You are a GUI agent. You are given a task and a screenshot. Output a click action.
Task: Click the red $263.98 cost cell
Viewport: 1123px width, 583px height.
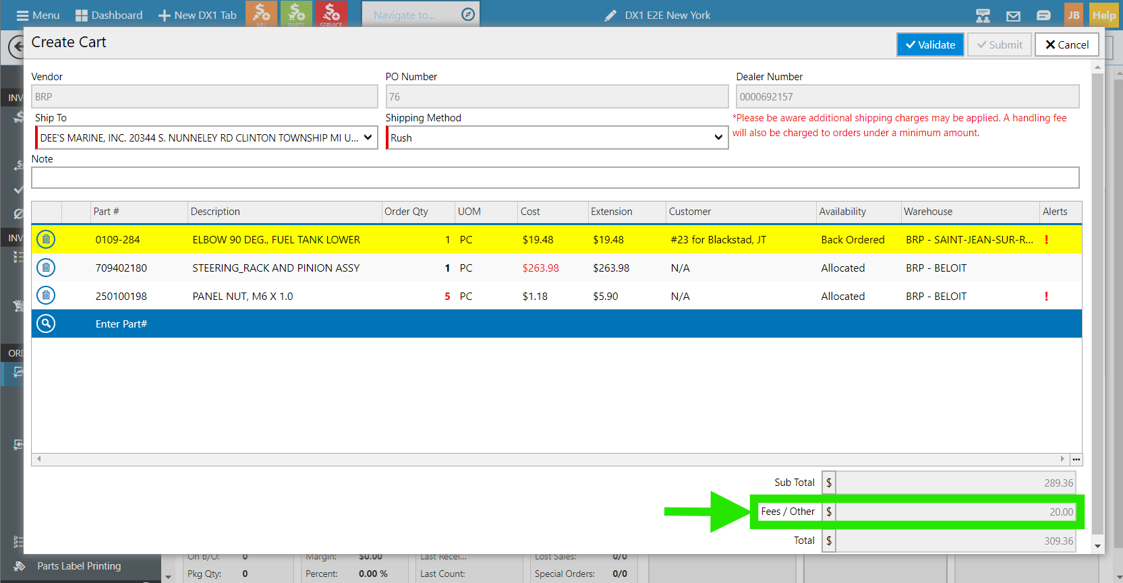[x=541, y=268]
